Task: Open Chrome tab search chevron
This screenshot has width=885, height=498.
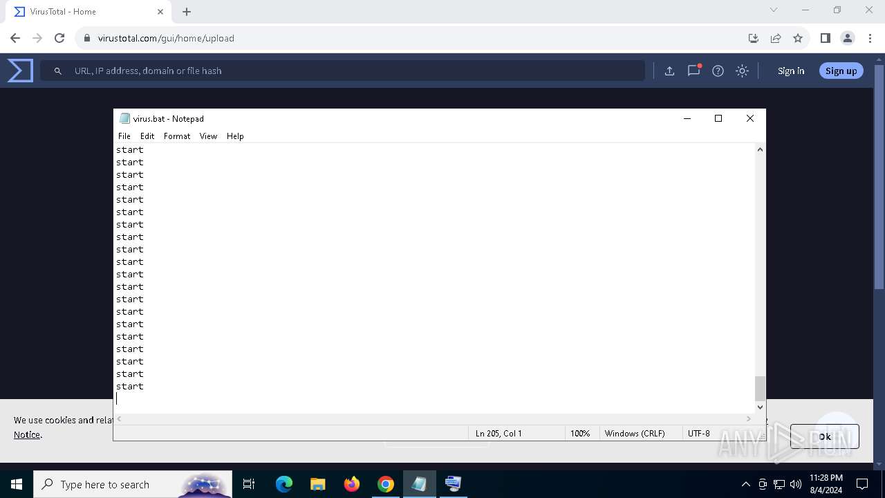Action: 774,10
